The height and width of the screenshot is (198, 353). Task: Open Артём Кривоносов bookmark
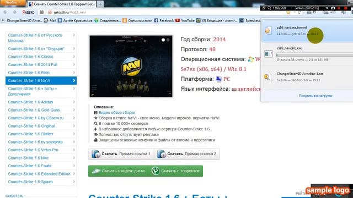tap(75, 21)
